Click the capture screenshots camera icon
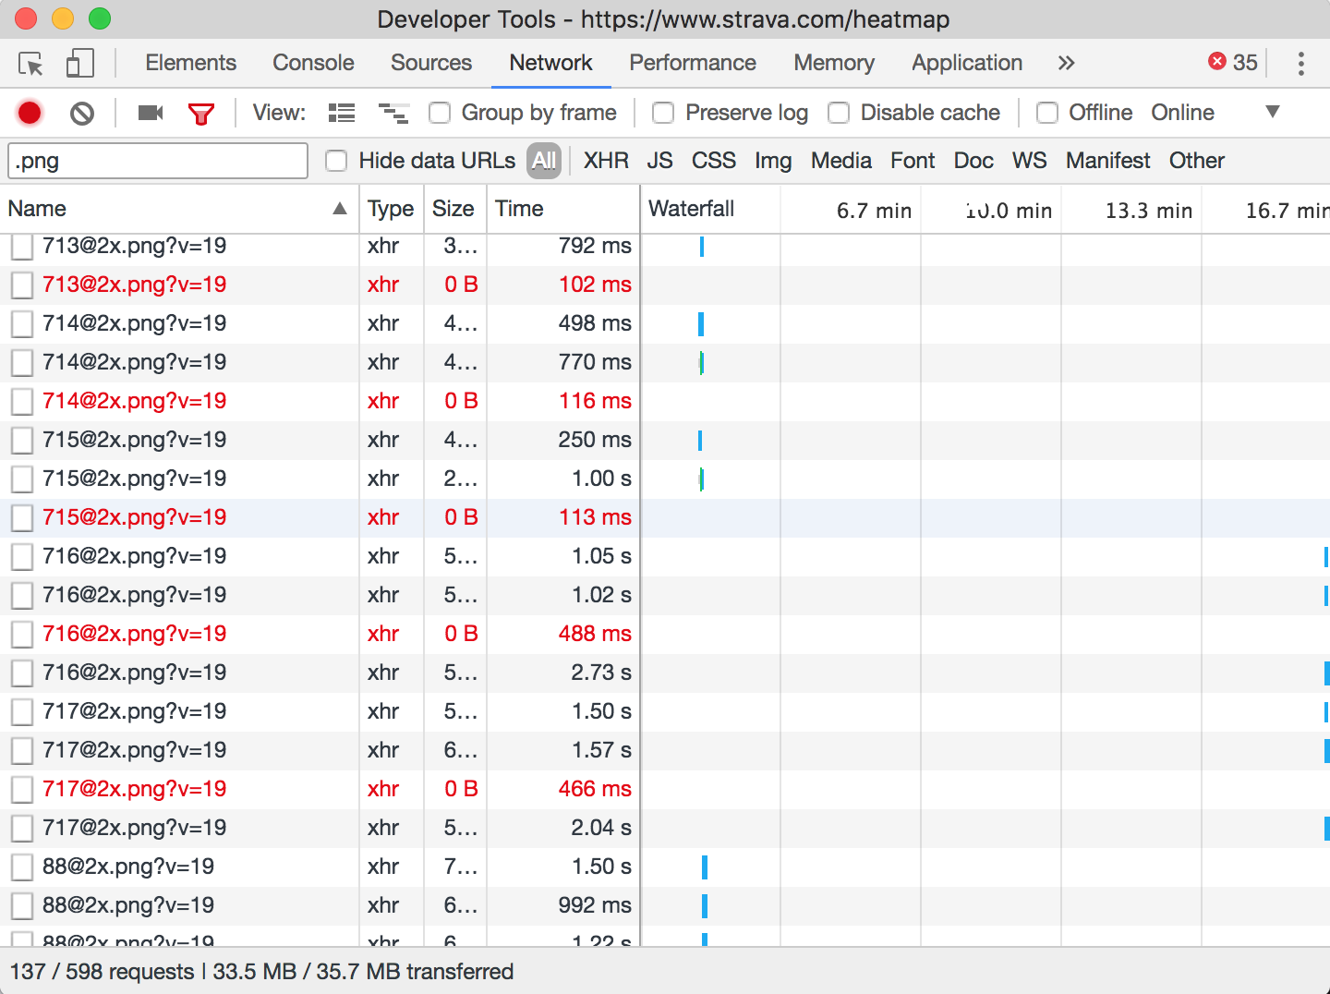Screen dimensions: 1330x994 [150, 113]
